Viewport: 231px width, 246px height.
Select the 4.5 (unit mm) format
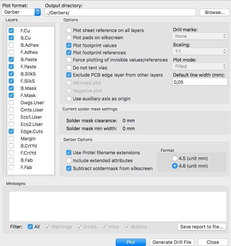[175, 158]
